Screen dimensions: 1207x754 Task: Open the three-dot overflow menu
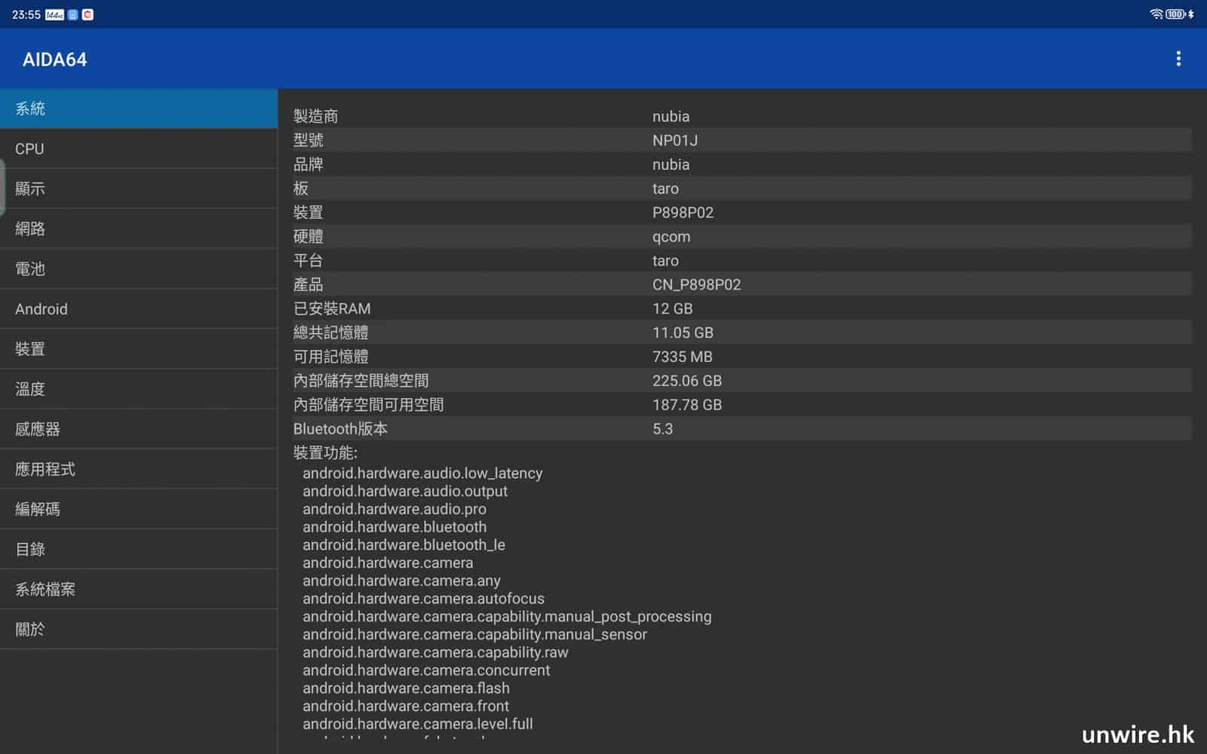click(1178, 59)
